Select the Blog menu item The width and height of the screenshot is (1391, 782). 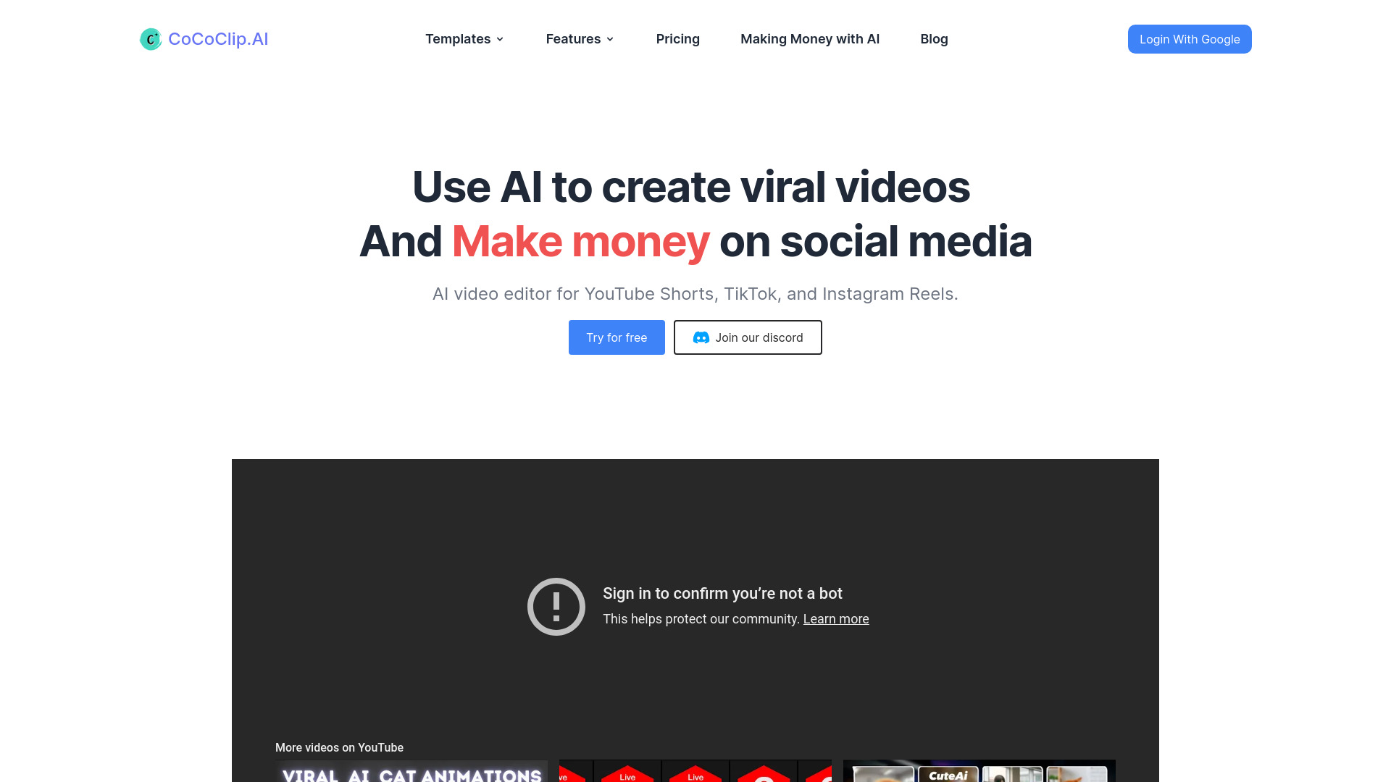click(x=935, y=38)
